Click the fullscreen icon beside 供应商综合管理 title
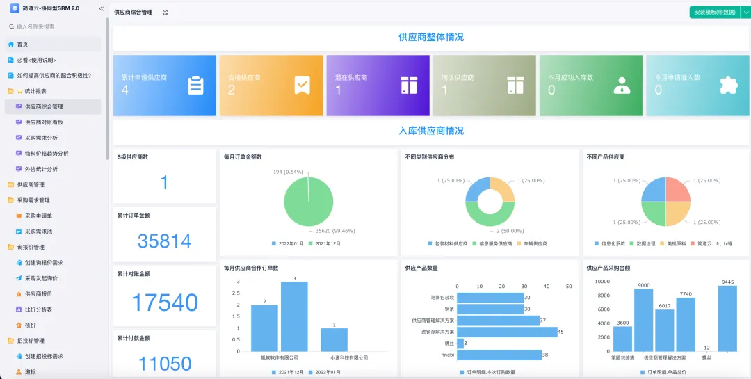 coord(165,13)
